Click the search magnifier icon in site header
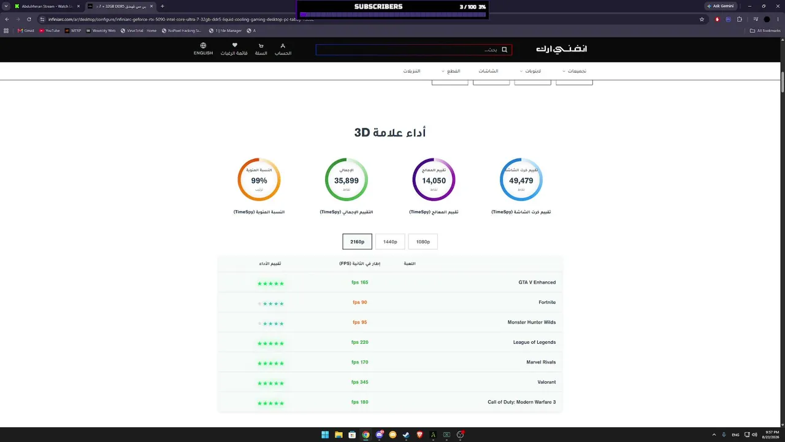This screenshot has height=442, width=785. pyautogui.click(x=505, y=50)
